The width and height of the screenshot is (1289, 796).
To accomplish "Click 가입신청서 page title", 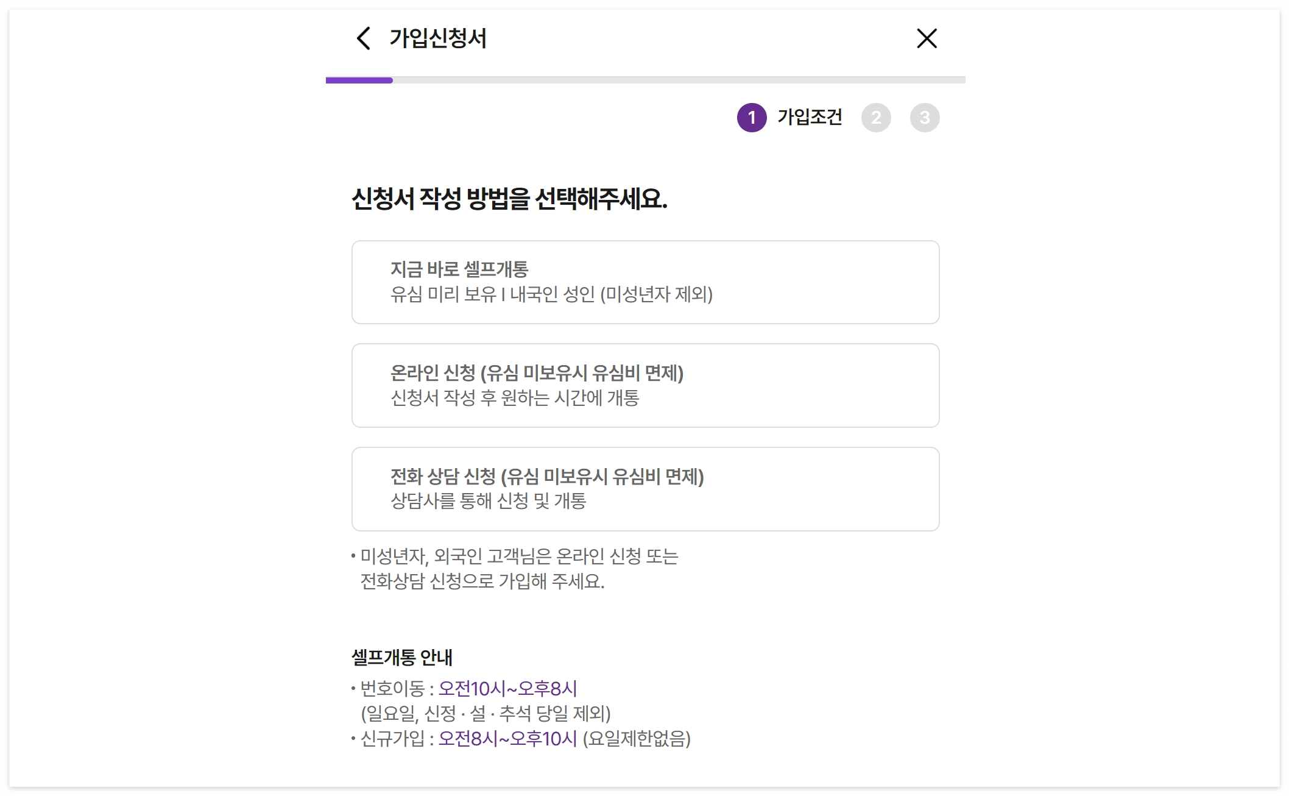I will click(x=437, y=38).
